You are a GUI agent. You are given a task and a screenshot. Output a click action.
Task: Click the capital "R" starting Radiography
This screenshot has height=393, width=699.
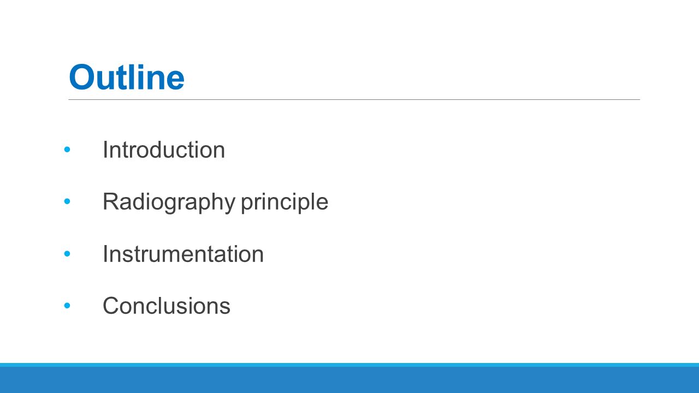[111, 201]
